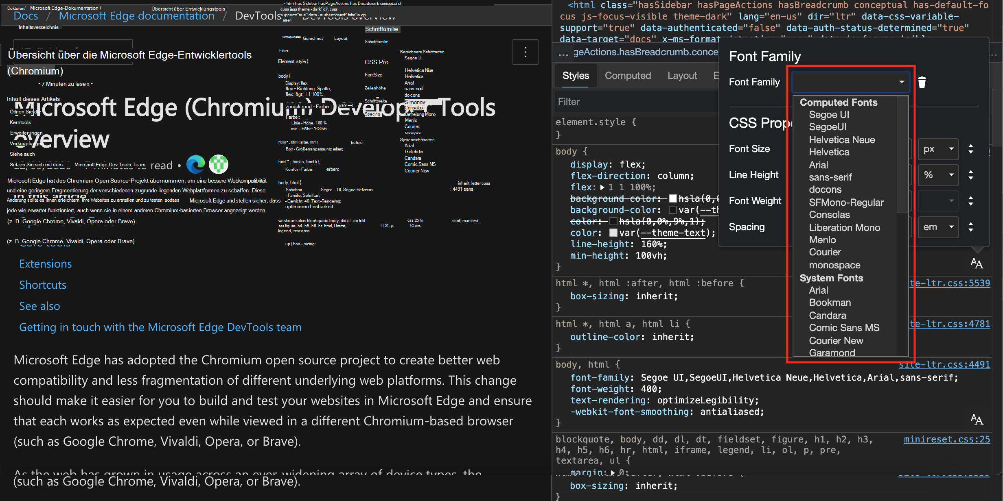
Task: Click the var(--theme-text) color swatch
Action: coord(613,233)
